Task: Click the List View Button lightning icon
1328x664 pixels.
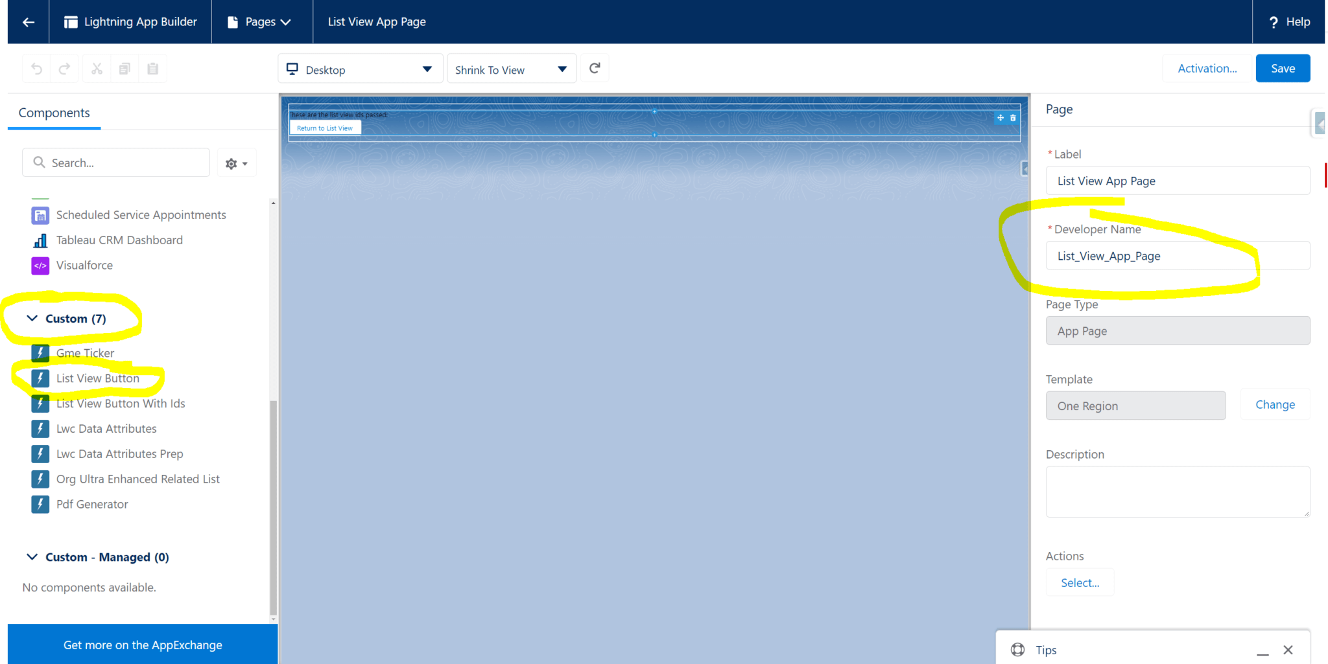Action: [x=40, y=378]
